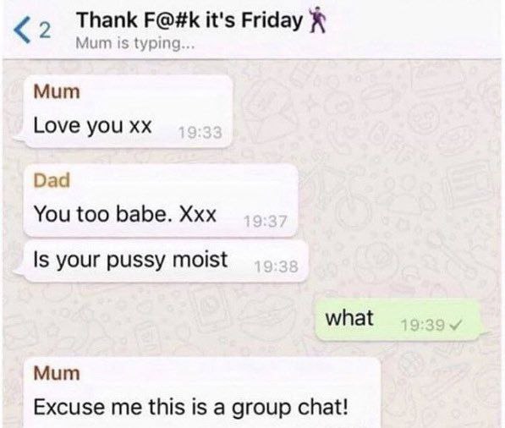
Task: Tap the dancing man emoji in title
Action: click(x=317, y=20)
